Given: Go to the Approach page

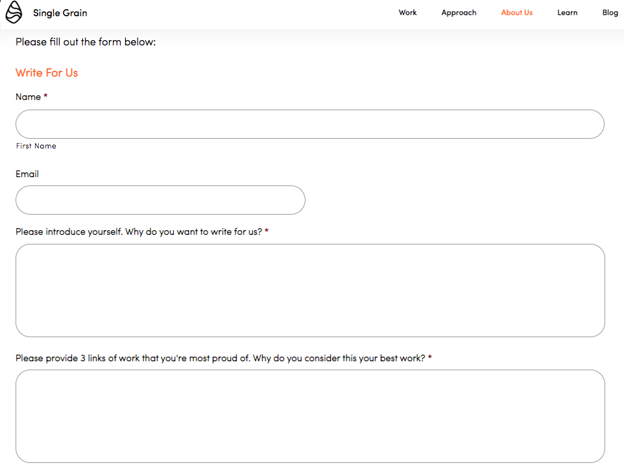Looking at the screenshot, I should pos(459,12).
